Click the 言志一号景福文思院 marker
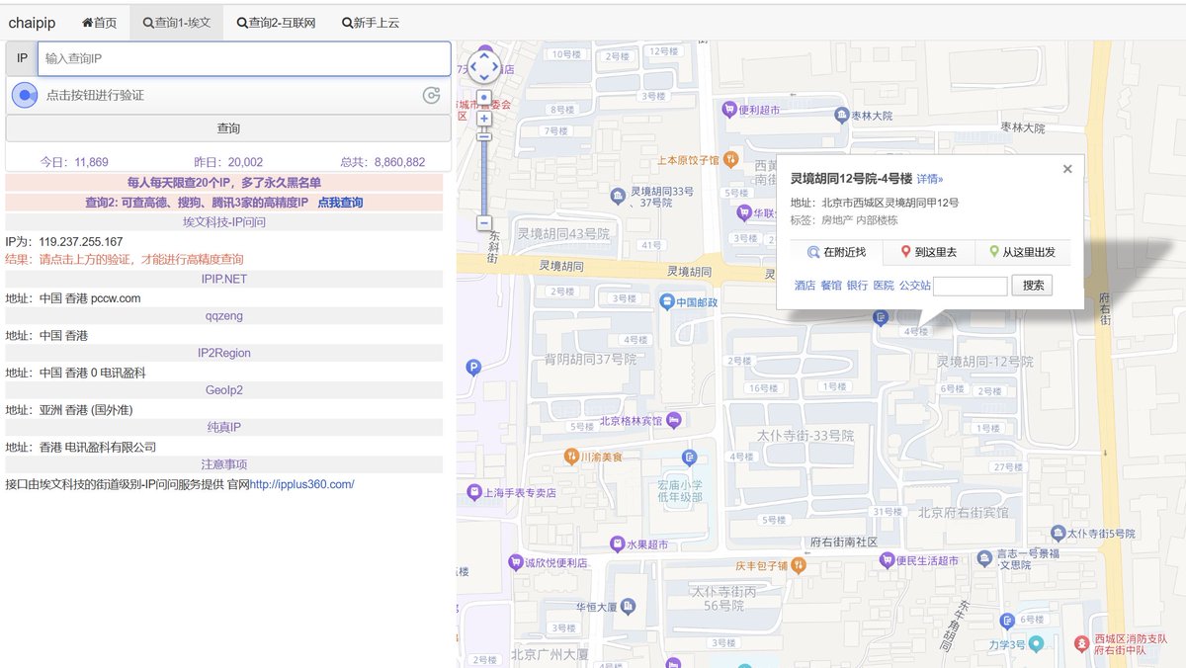Screen dimensions: 1186x668 pyautogui.click(x=985, y=560)
